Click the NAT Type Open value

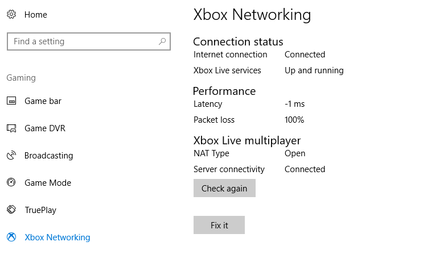295,153
